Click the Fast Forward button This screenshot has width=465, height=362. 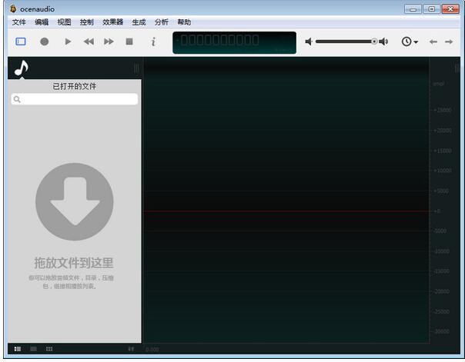109,42
